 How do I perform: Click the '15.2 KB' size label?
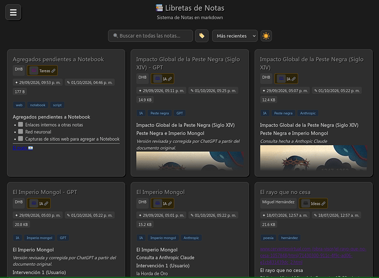click(145, 225)
